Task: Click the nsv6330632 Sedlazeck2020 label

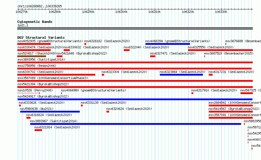Action: click(86, 47)
